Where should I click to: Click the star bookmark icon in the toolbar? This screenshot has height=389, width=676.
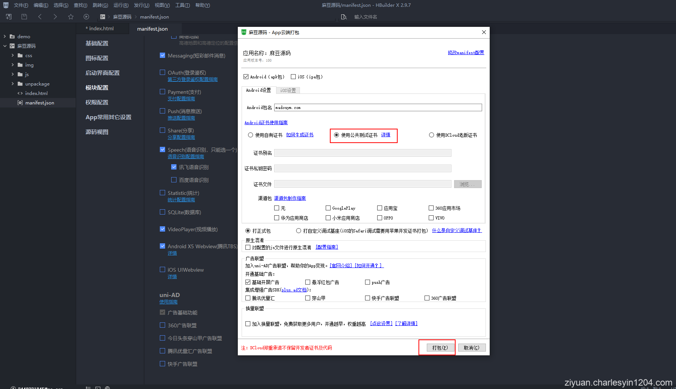coord(71,17)
